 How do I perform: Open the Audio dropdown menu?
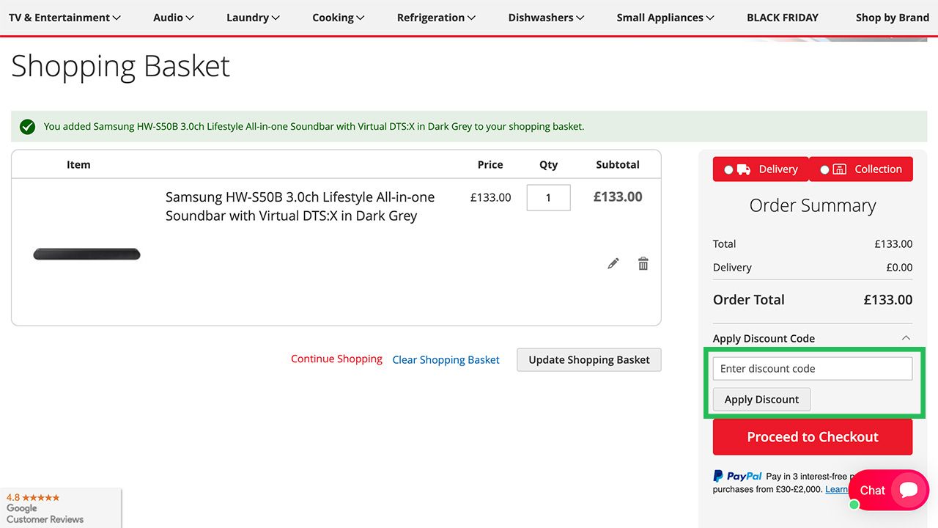(x=173, y=18)
